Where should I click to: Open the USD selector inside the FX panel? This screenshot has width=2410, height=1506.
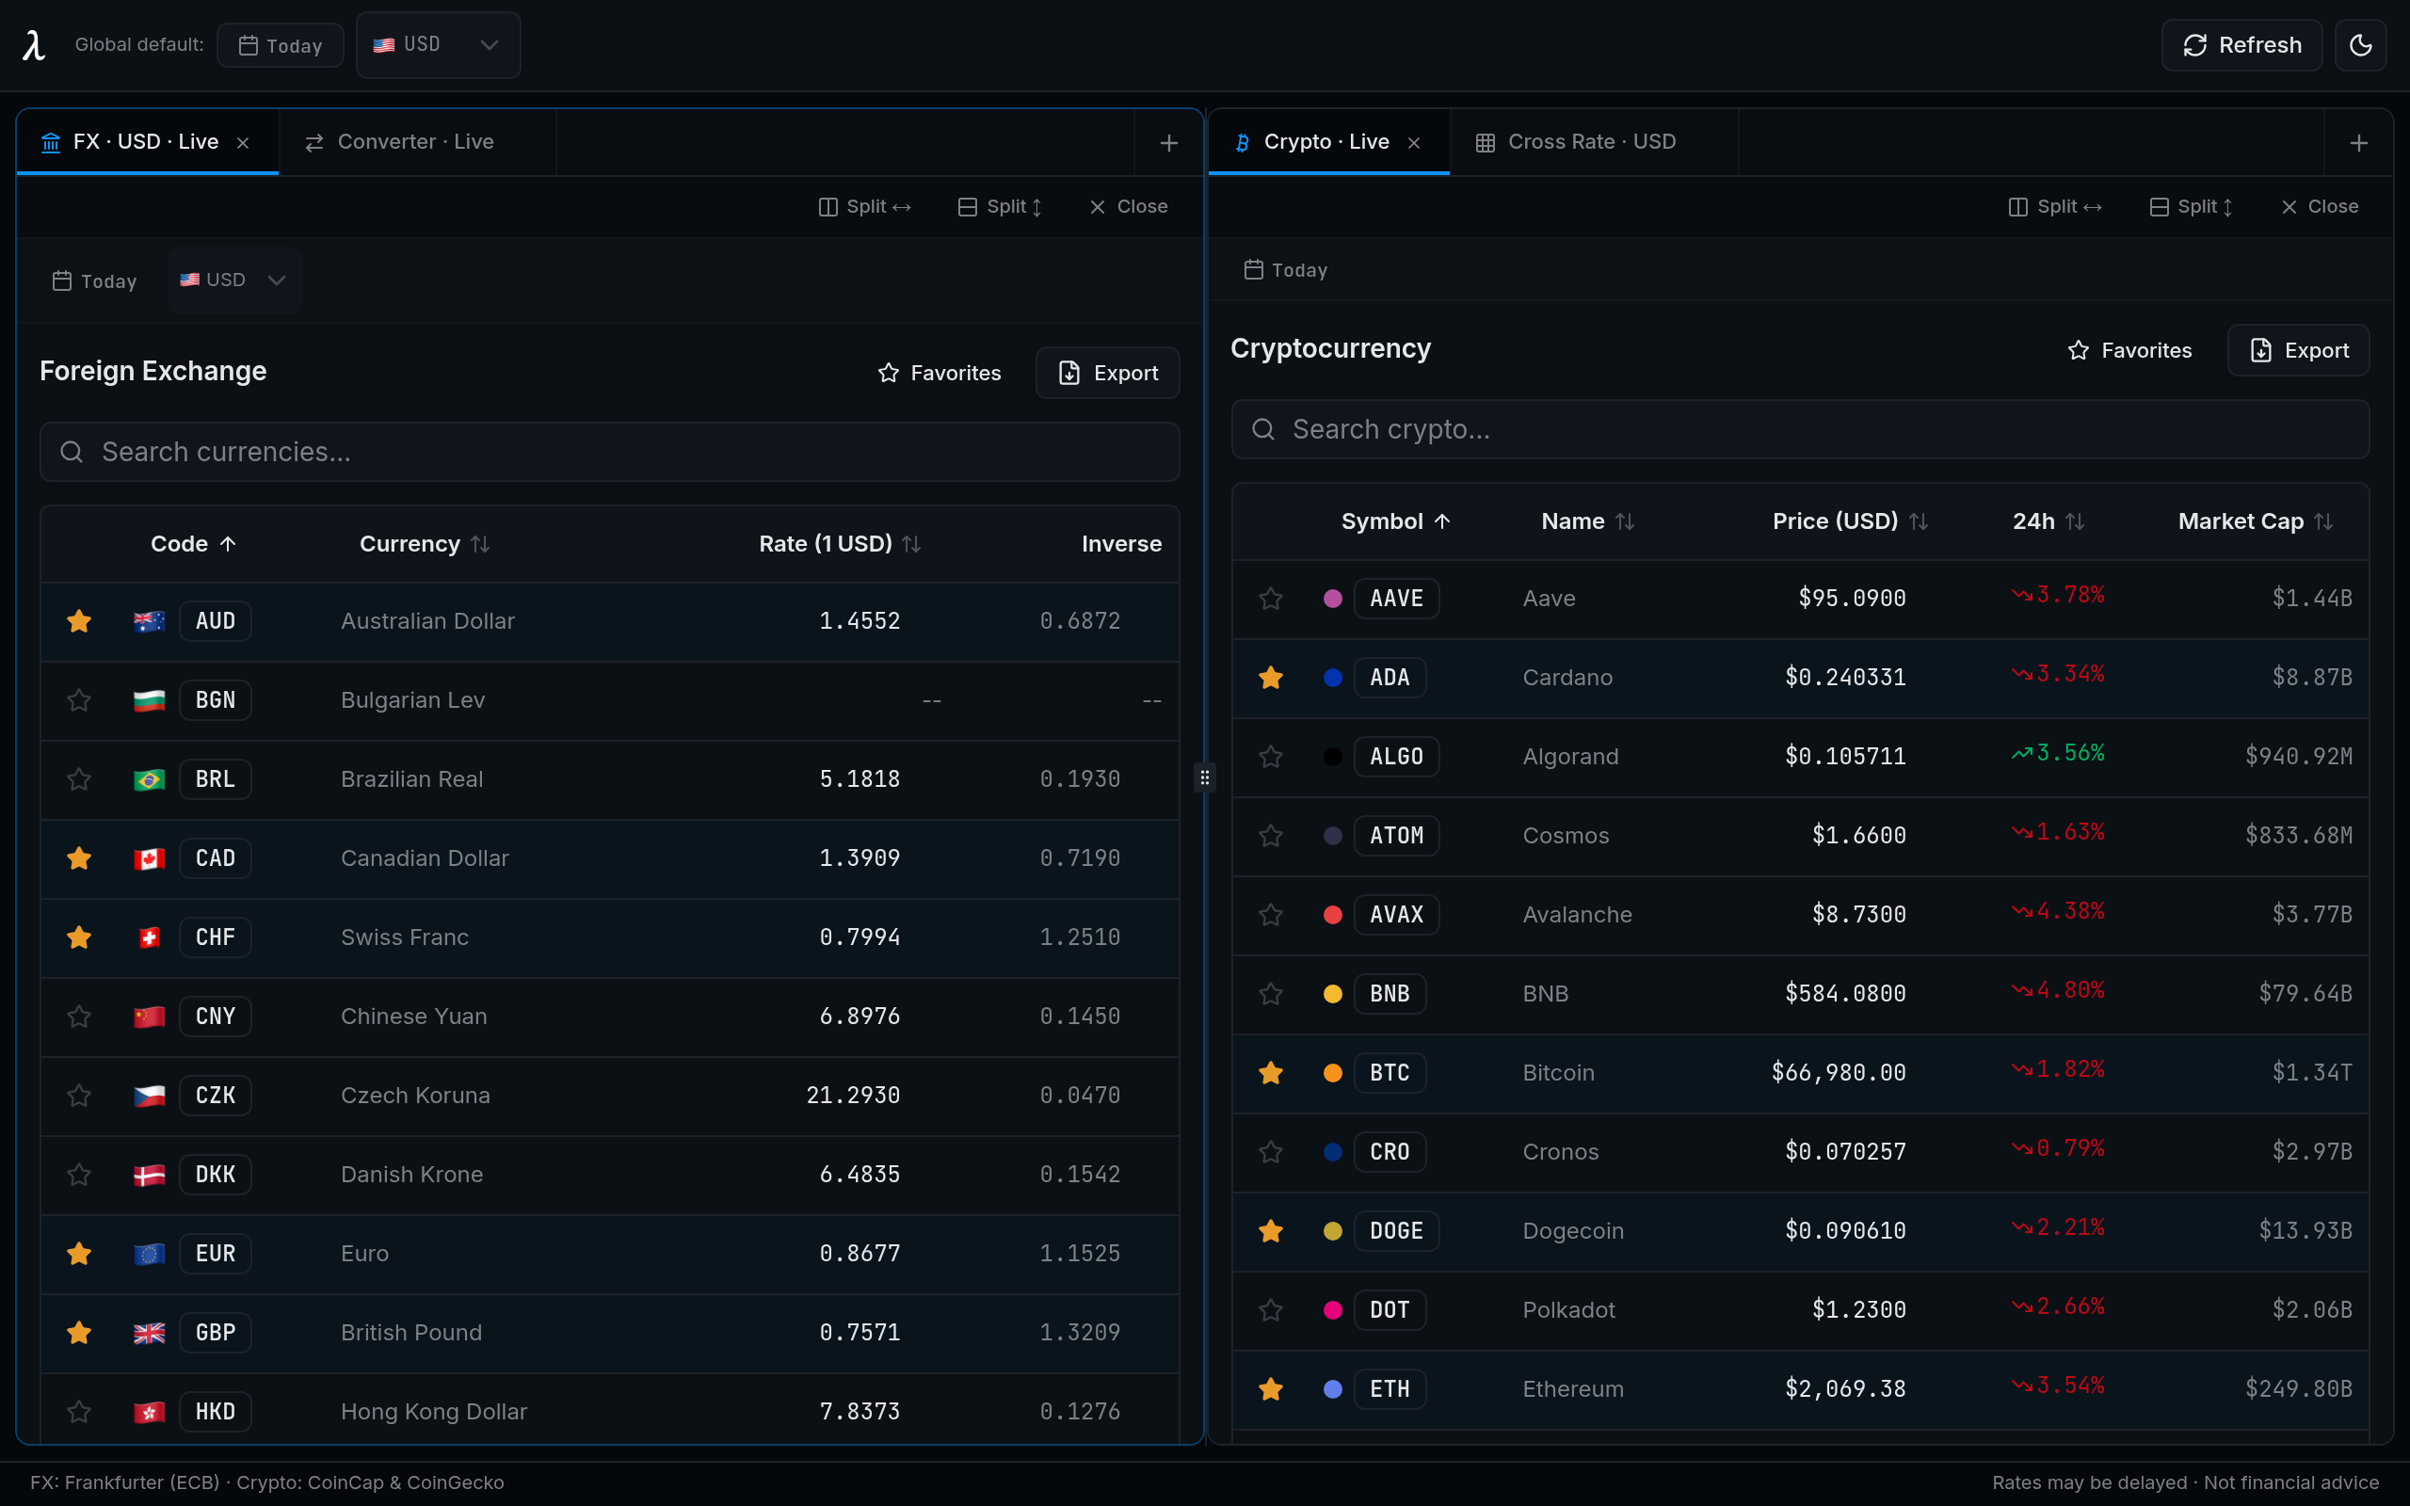tap(232, 280)
